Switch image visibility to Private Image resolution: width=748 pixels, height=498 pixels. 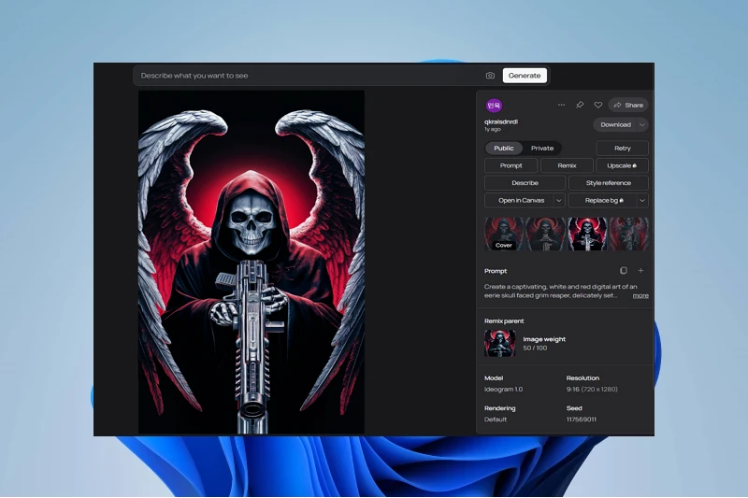[x=542, y=148]
